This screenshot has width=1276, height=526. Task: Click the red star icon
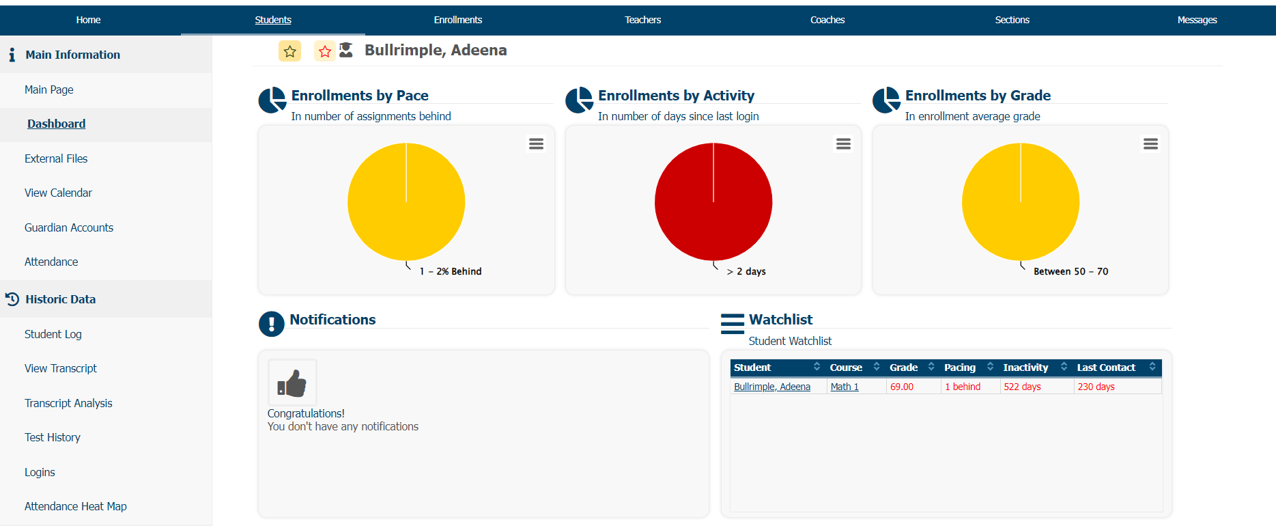325,51
